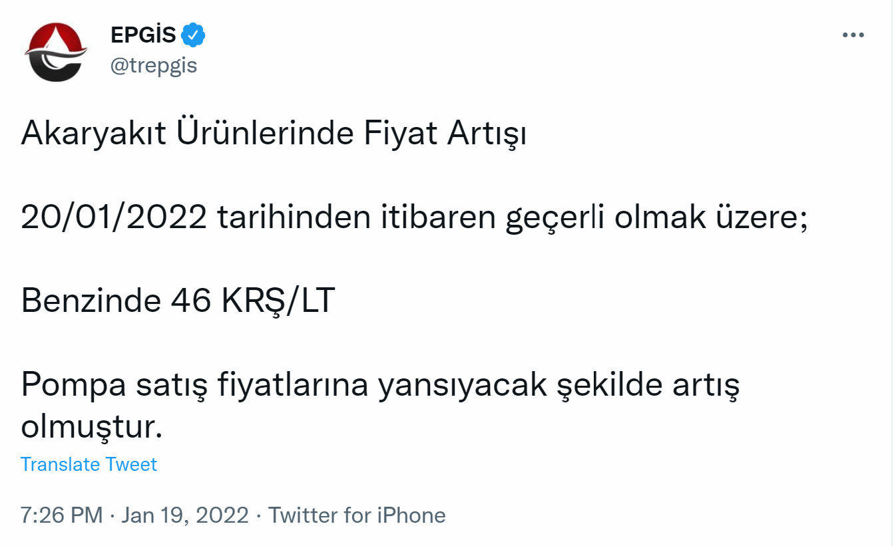This screenshot has height=546, width=894.
Task: Click the blue verified badge
Action: [193, 36]
